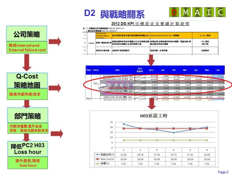The width and height of the screenshot is (232, 174).
Task: Select the A phase box in DMAIC
Action: [x=197, y=12]
